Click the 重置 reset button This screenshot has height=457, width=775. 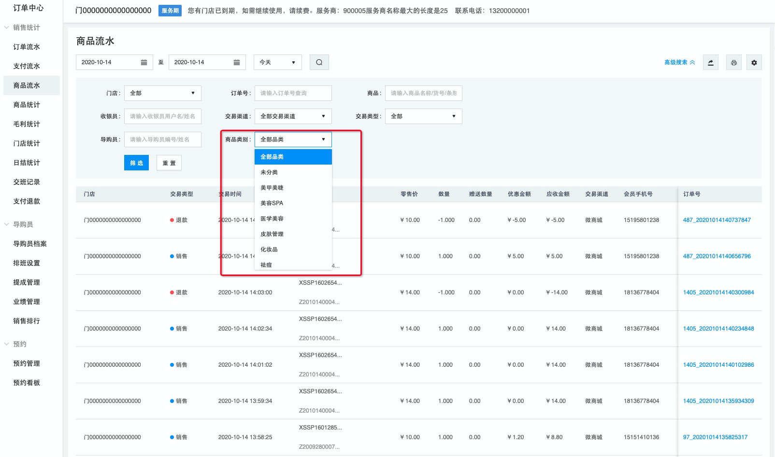point(169,163)
